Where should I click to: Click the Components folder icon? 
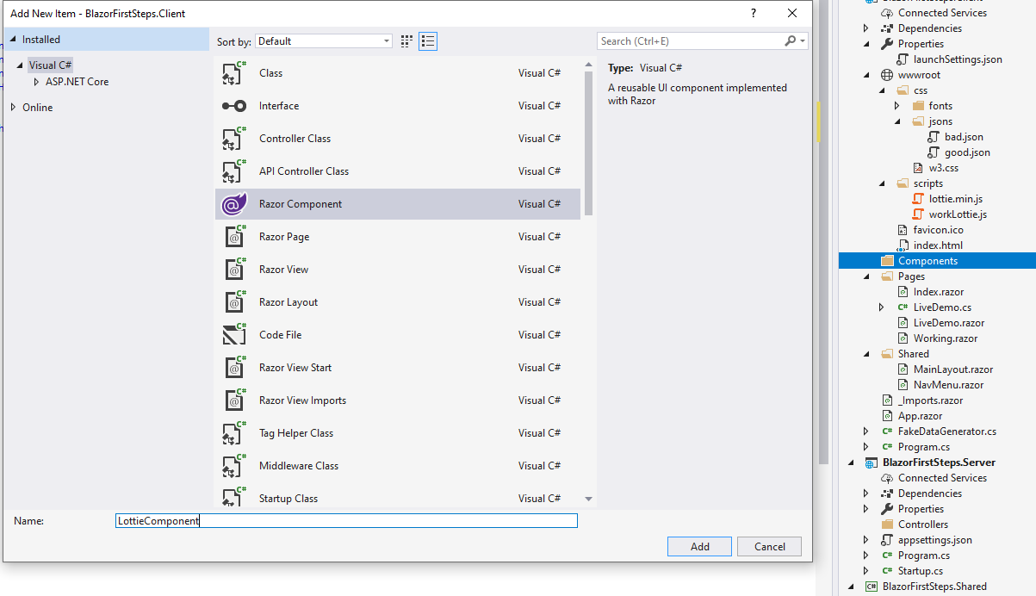[x=887, y=261]
